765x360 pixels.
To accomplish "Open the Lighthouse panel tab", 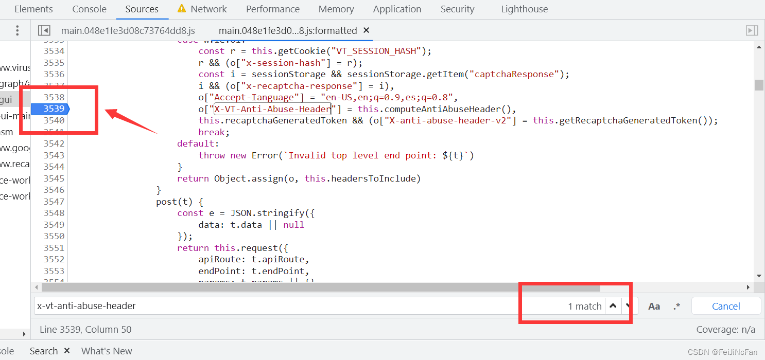I will [524, 9].
